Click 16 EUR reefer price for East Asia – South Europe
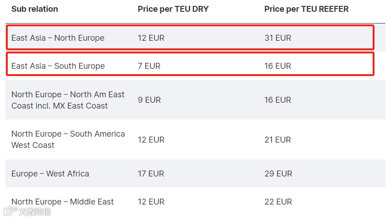389x219 pixels. 278,66
